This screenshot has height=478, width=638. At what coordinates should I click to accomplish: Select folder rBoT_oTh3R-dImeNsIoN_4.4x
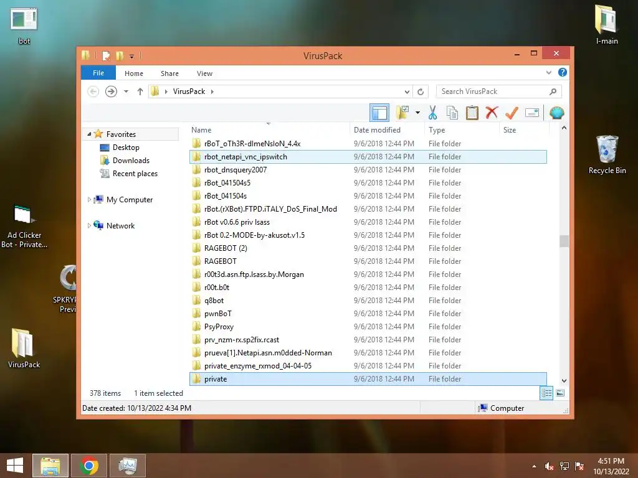[368, 144]
